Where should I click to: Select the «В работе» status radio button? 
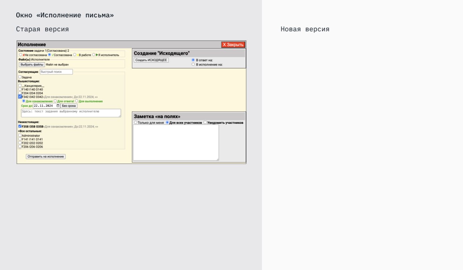75,55
